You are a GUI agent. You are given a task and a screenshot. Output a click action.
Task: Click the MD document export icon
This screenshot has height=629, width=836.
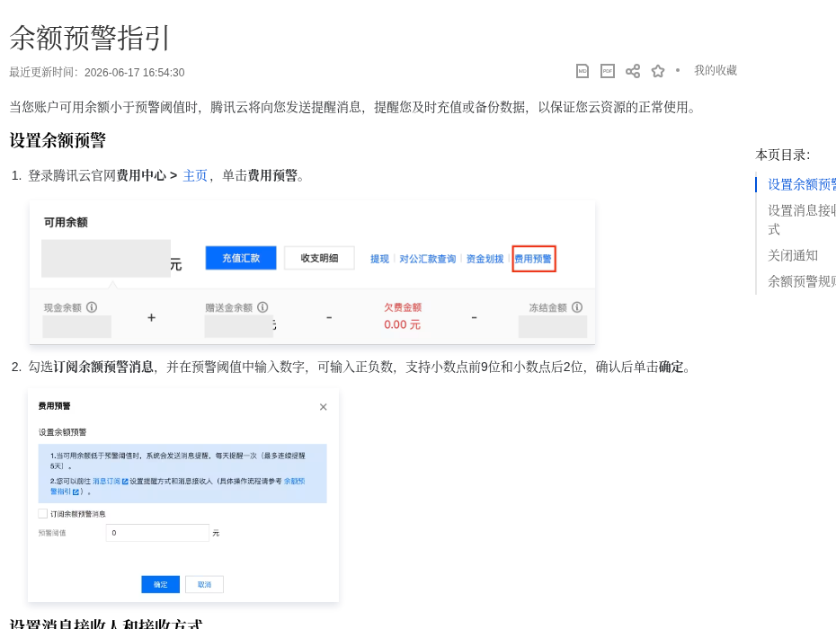[583, 71]
